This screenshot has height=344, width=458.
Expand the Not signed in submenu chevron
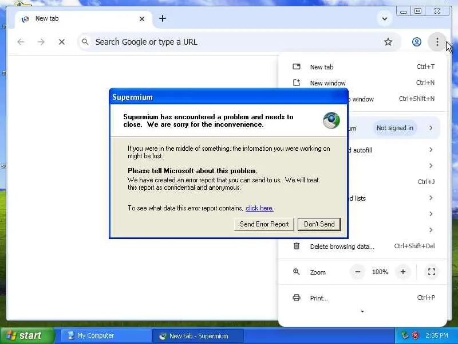click(x=431, y=128)
